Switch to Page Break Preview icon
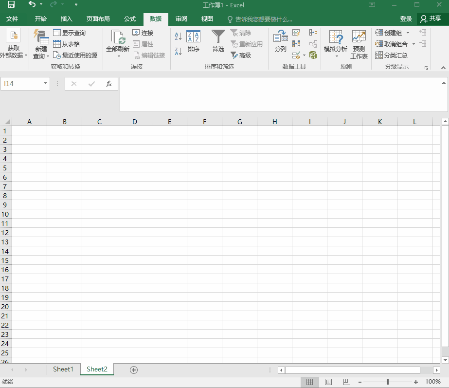 click(x=346, y=382)
